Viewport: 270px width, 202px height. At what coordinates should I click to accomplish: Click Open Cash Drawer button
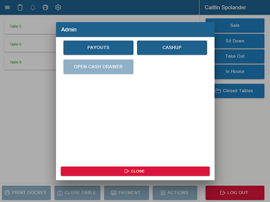pyautogui.click(x=98, y=67)
